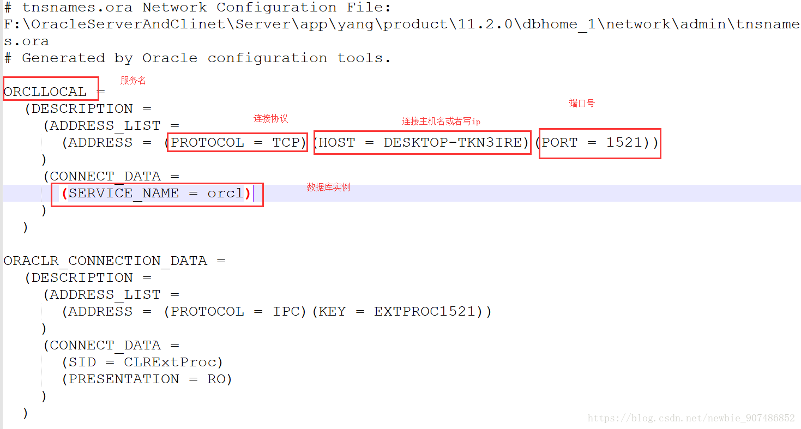Click the "ORCLLOCAL =" alias line
Screen dimensions: 801x429
[54, 92]
